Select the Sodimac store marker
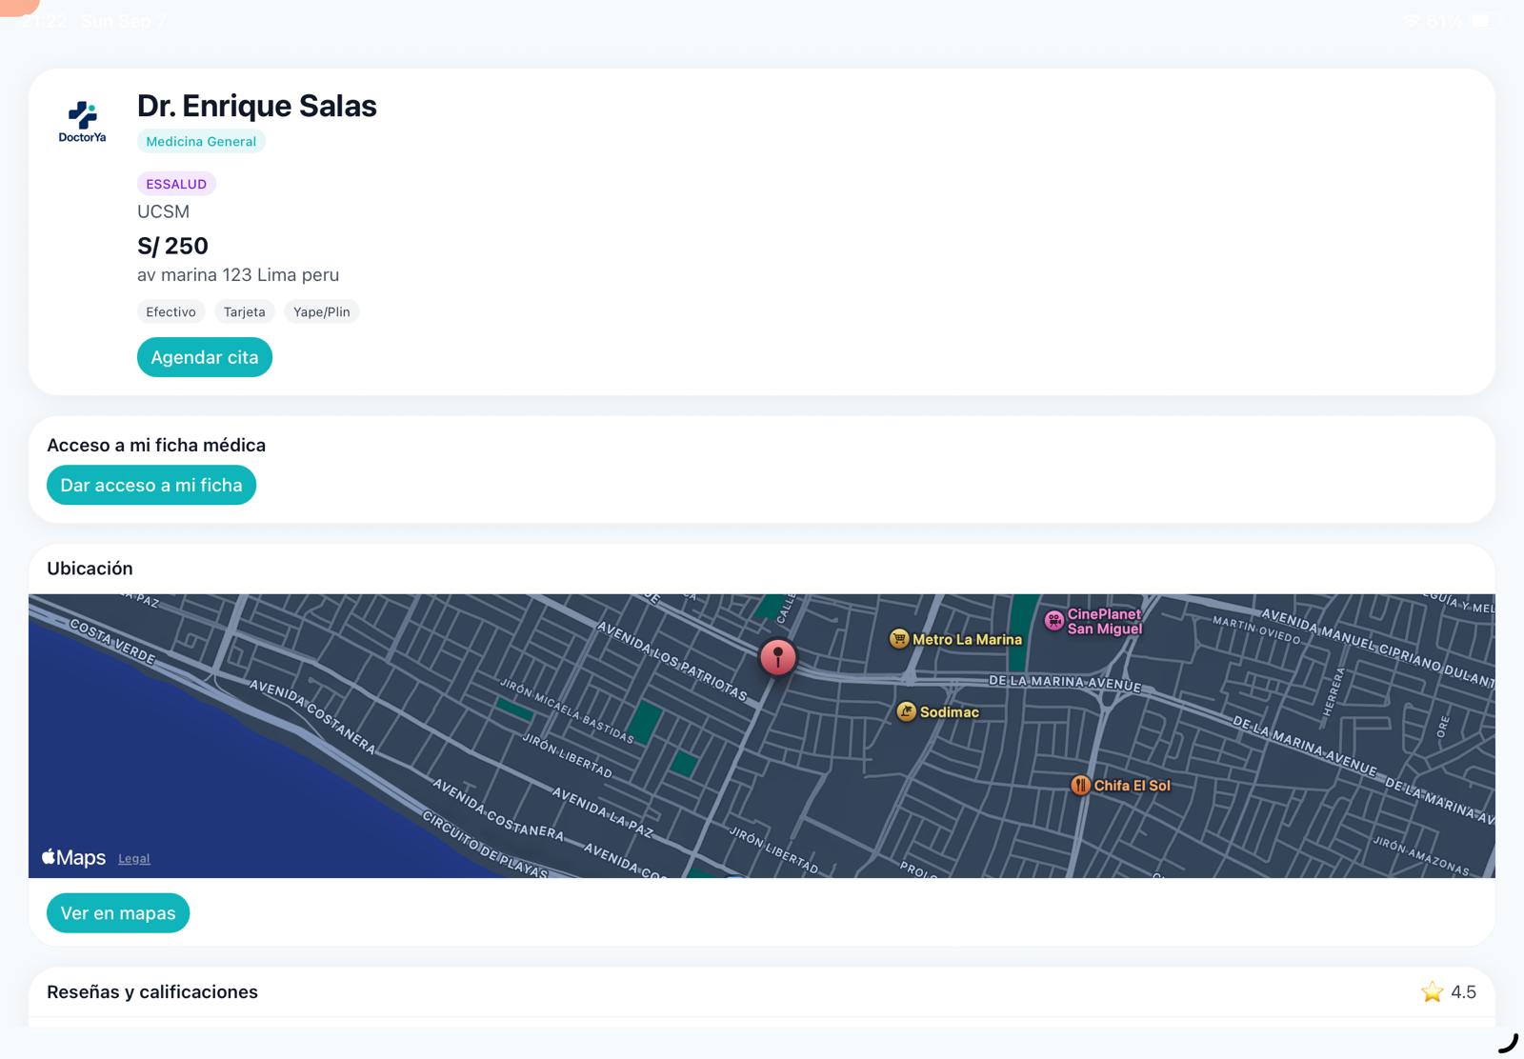The width and height of the screenshot is (1524, 1059). click(907, 711)
